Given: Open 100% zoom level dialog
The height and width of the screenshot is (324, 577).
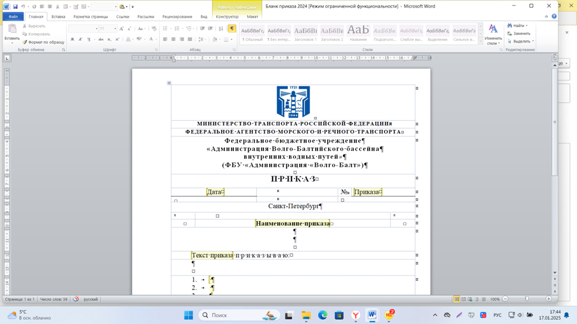Looking at the screenshot, I should point(495,299).
